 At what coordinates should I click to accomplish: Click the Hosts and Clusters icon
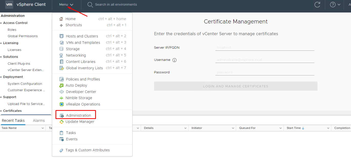pos(61,36)
